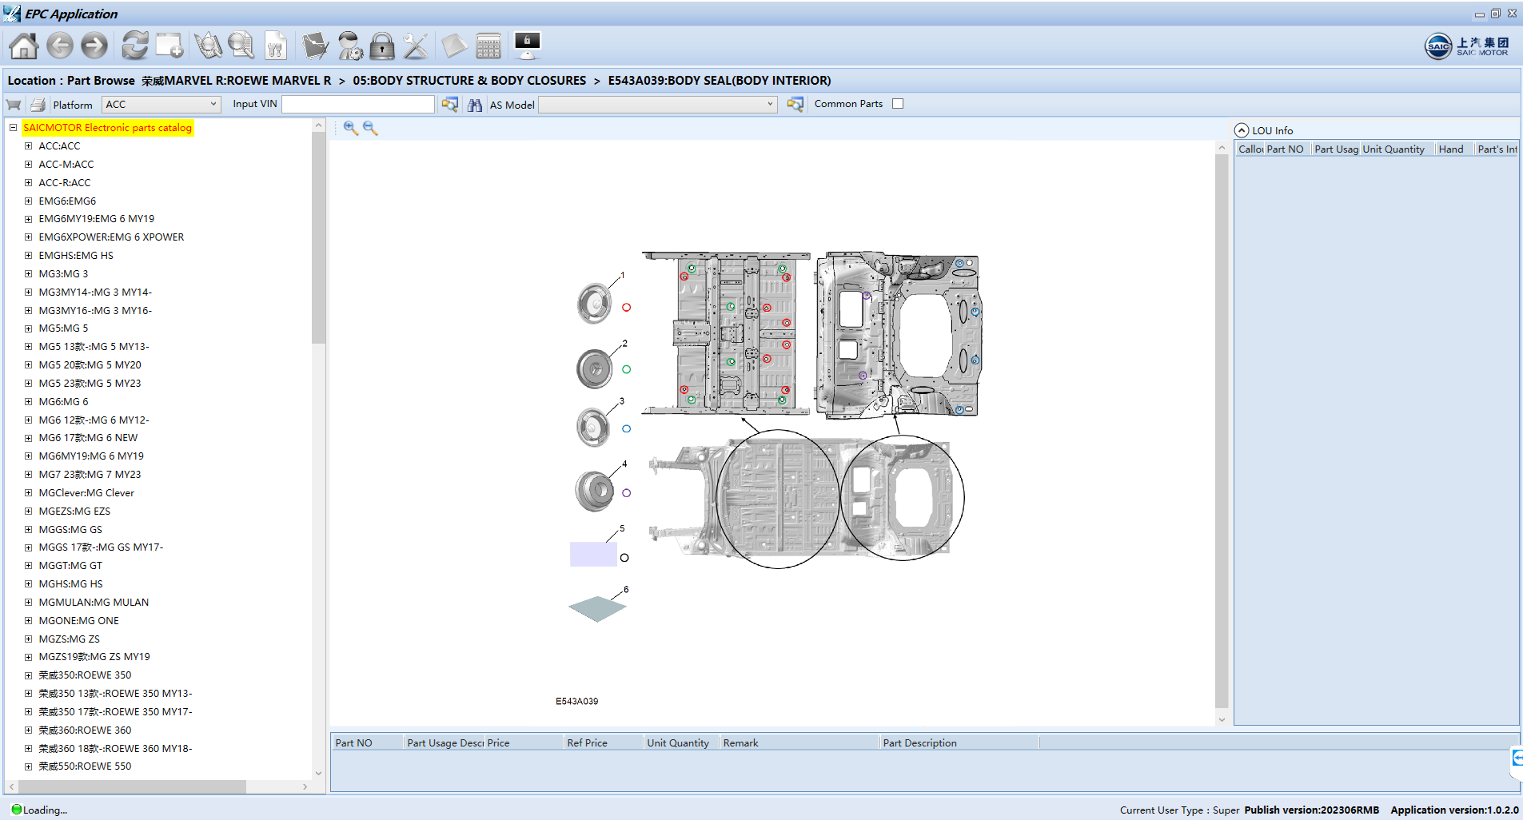Click the printer icon near Platform
This screenshot has width=1523, height=820.
pos(38,104)
